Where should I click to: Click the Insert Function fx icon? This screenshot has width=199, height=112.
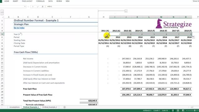(43, 7)
